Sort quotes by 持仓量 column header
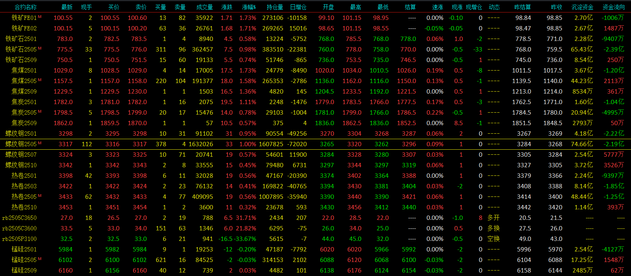Viewport: 631px width, 276px height. 275,7
